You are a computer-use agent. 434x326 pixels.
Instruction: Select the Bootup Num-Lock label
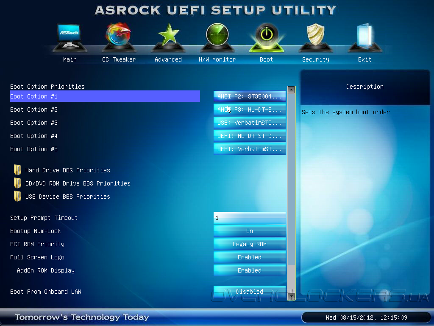(36, 231)
